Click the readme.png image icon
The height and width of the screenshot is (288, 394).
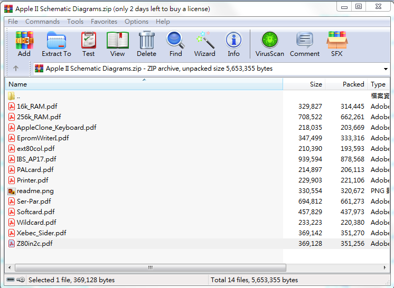[11, 191]
